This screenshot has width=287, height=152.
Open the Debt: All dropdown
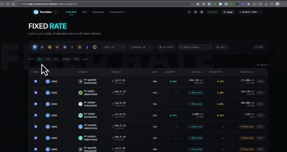(114, 47)
